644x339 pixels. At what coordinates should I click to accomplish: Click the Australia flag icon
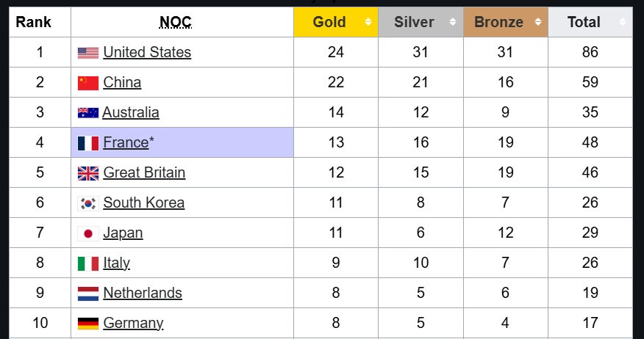[87, 113]
